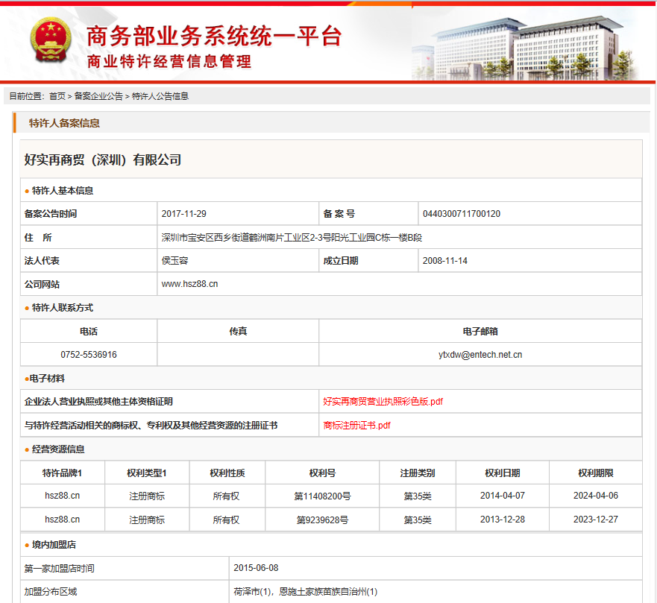Click the 权利性质 column header
The width and height of the screenshot is (657, 603).
pyautogui.click(x=227, y=473)
